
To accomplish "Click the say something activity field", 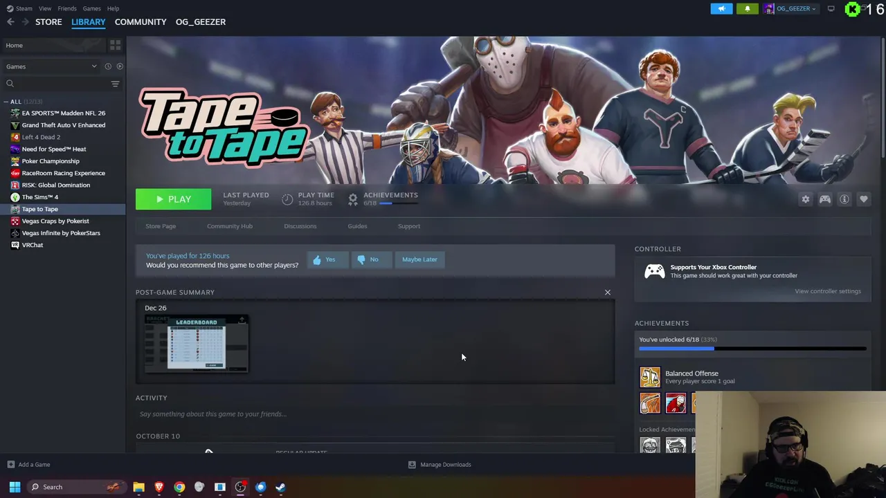I will pos(374,414).
